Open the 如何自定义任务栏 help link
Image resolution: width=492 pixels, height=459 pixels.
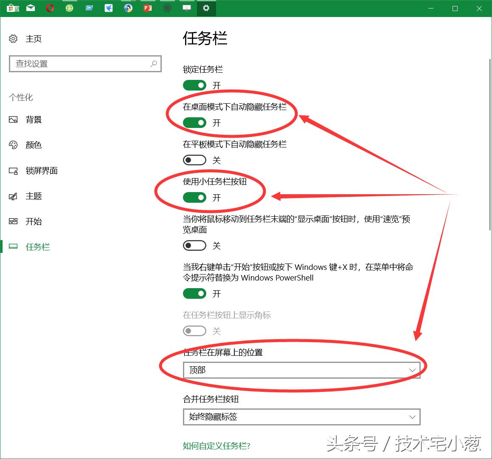click(x=217, y=446)
